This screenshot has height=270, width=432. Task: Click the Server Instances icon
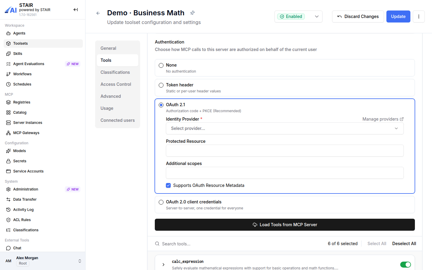[8, 123]
